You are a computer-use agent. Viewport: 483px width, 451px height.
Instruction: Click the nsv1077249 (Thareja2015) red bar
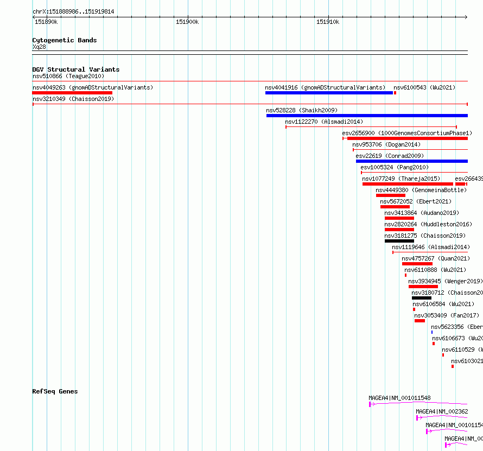[x=408, y=184]
